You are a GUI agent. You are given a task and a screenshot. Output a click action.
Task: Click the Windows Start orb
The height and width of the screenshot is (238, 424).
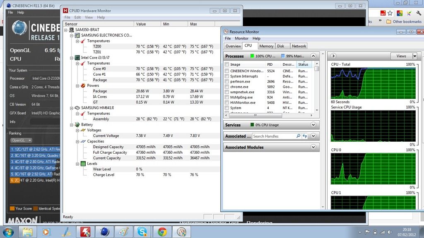(8, 232)
